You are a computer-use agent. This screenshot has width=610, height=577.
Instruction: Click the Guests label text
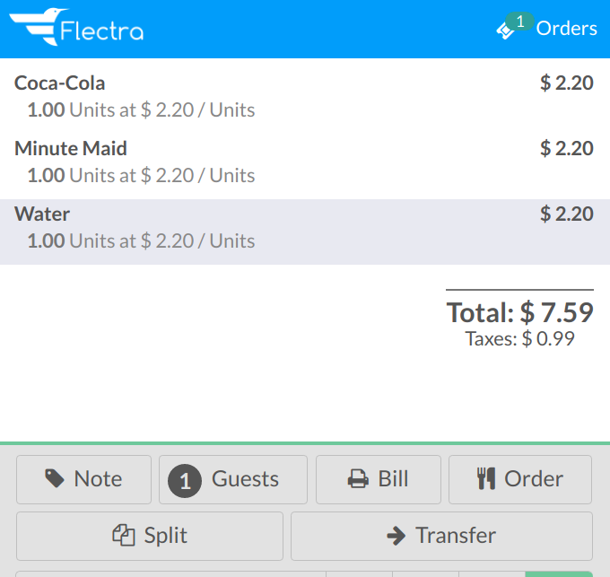(245, 479)
